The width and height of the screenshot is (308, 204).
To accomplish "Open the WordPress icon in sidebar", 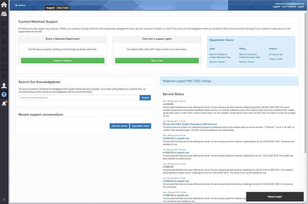I will pos(4,58).
